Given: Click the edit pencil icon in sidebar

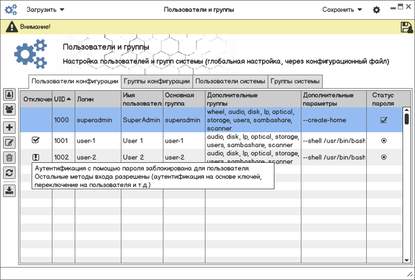Looking at the screenshot, I should click(x=9, y=143).
